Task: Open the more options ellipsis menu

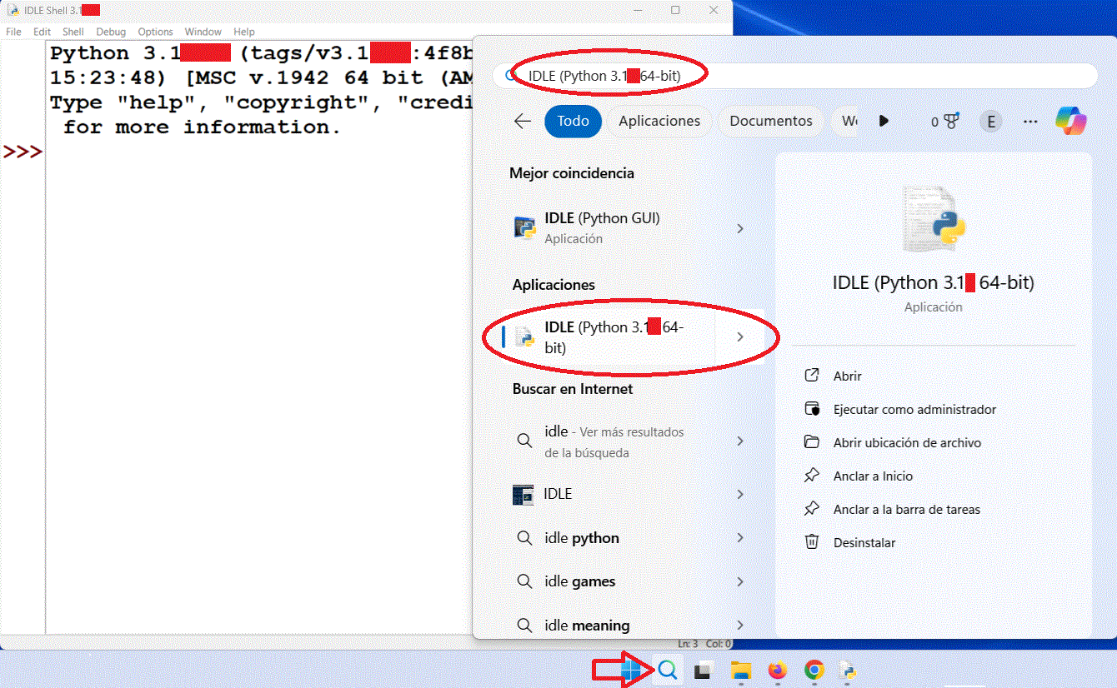Action: click(1030, 121)
